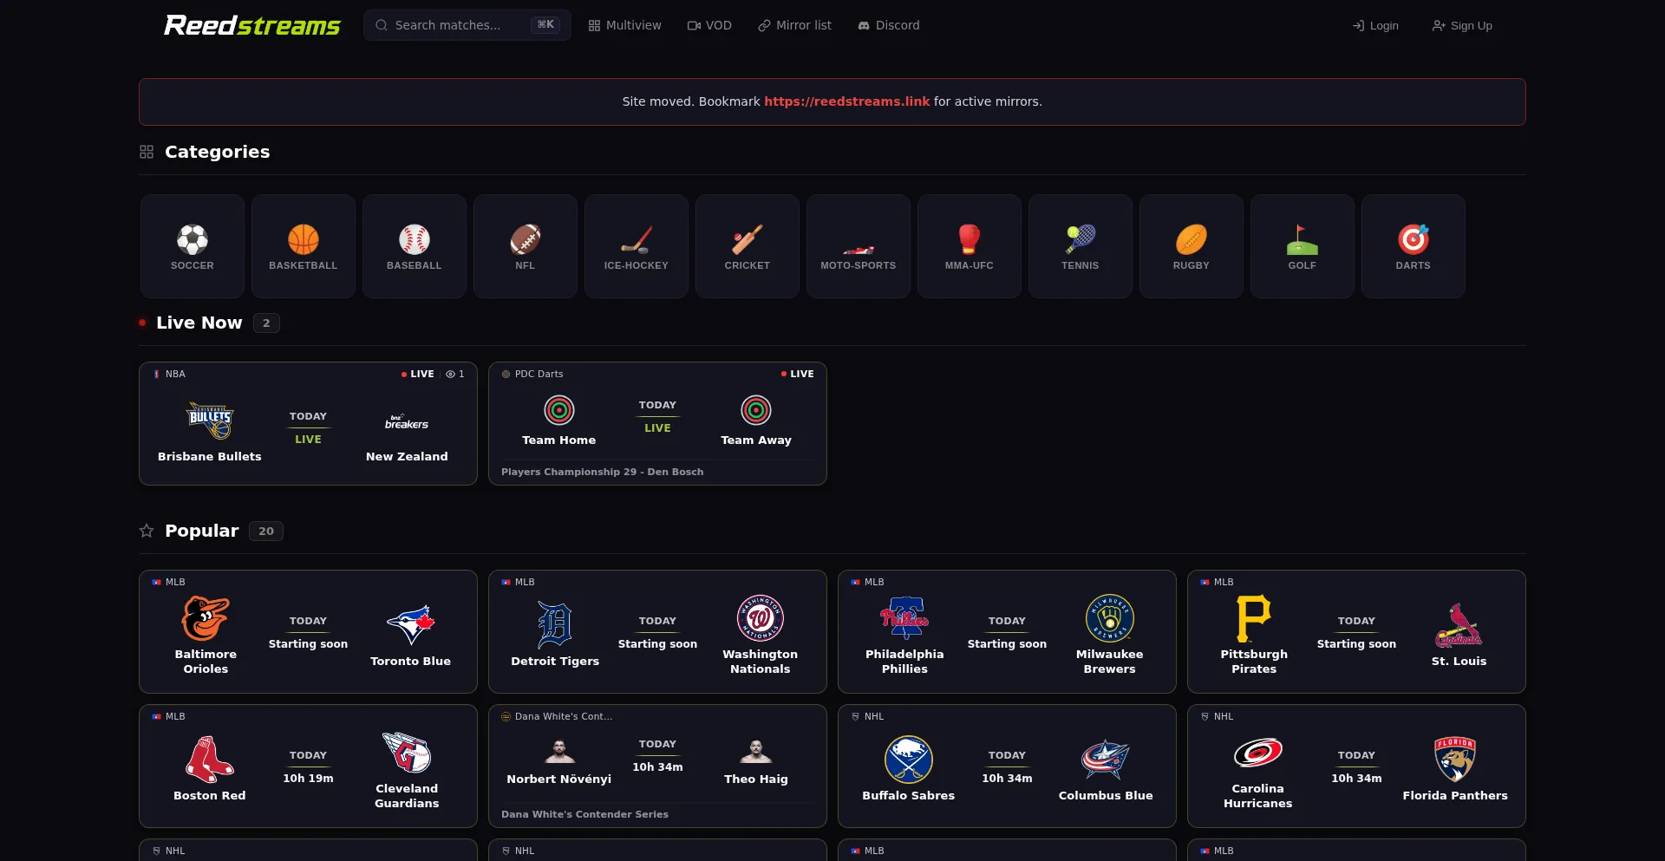The width and height of the screenshot is (1665, 861).
Task: Click the Detroit Tigers logo
Action: pyautogui.click(x=555, y=625)
